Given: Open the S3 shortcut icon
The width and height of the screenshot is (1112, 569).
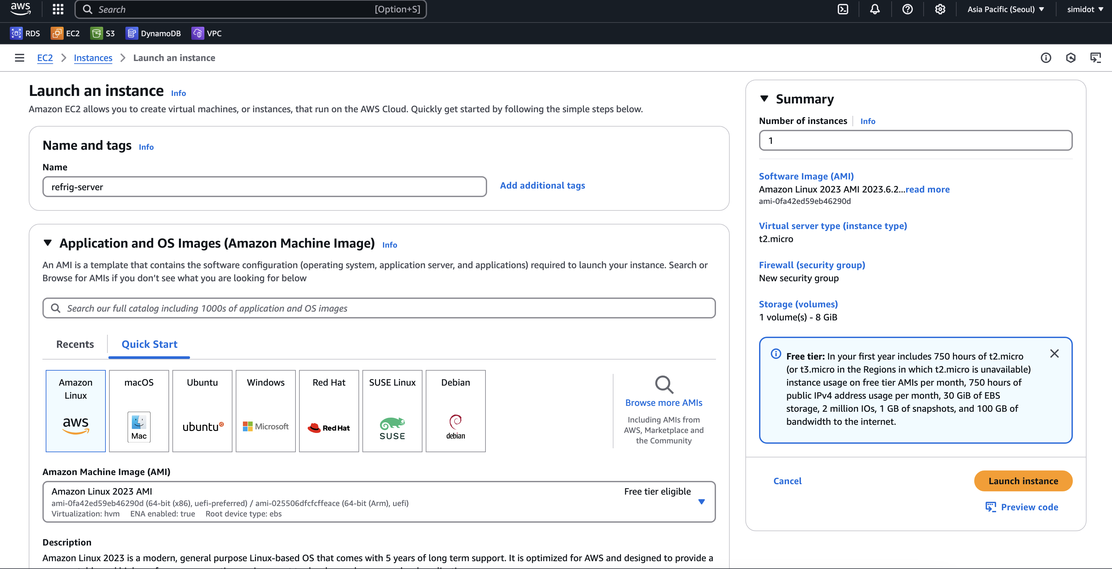Looking at the screenshot, I should (x=96, y=33).
